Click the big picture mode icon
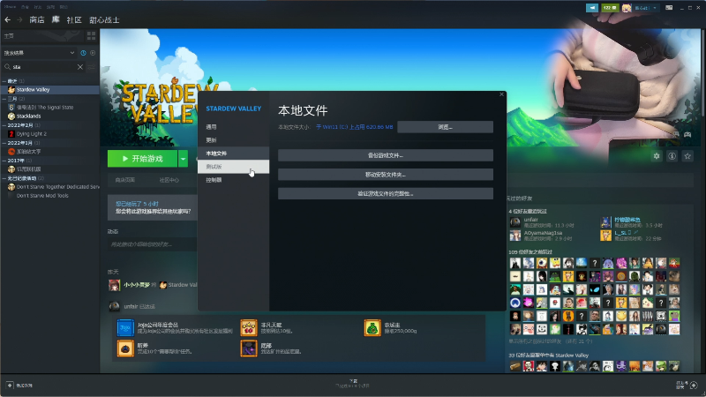The image size is (706, 397). tap(669, 8)
